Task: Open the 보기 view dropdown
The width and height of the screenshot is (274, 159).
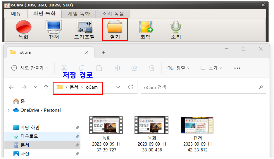Action: tap(211, 68)
